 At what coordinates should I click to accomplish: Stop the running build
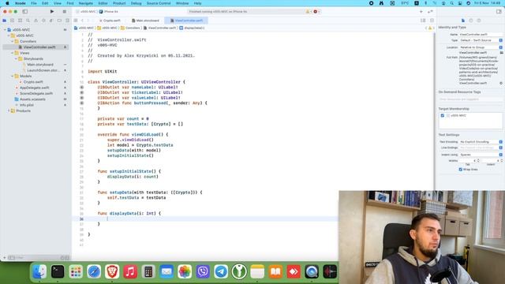(x=65, y=12)
